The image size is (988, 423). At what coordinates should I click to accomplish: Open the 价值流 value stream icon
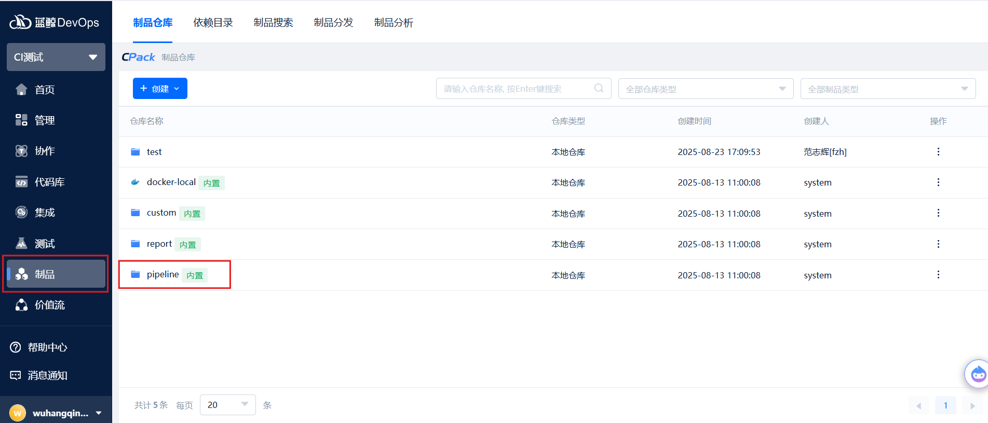[21, 305]
